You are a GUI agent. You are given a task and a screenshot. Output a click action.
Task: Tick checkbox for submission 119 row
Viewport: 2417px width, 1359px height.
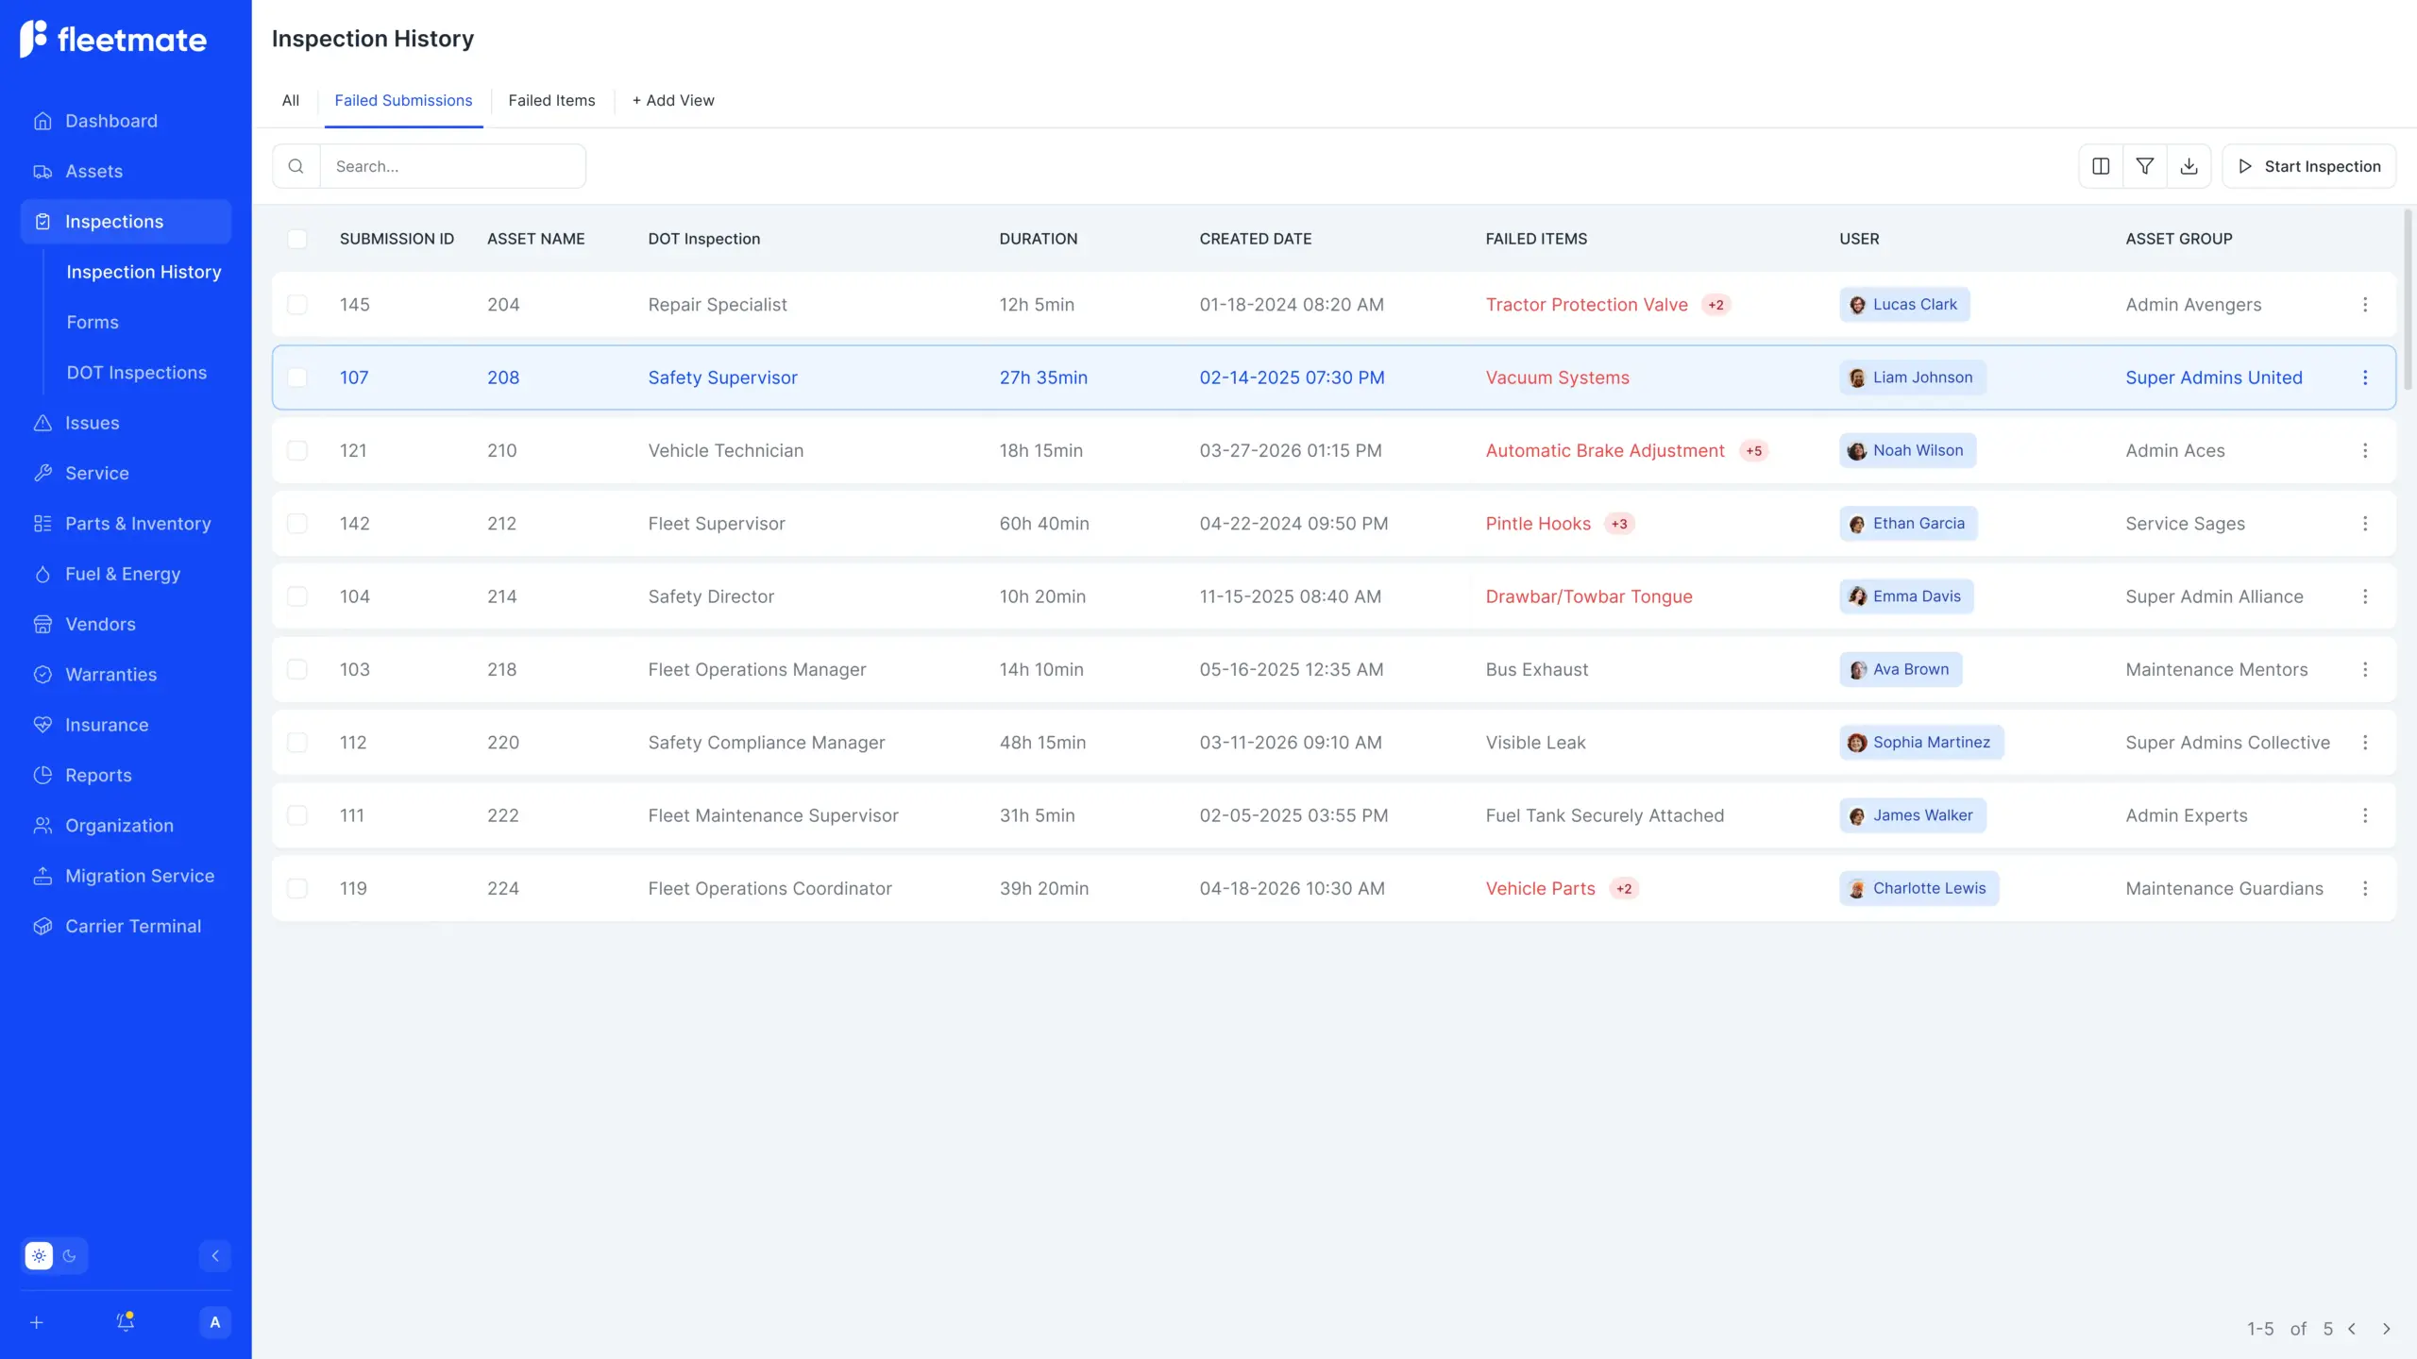[x=296, y=888]
